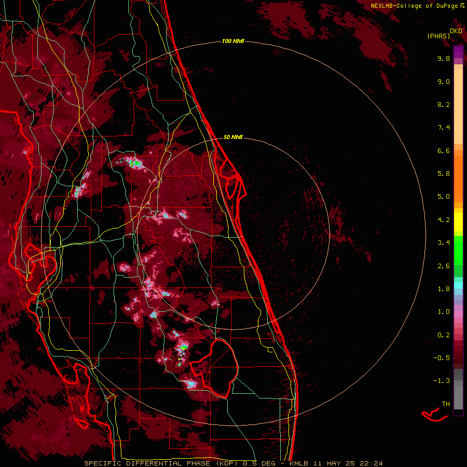
Task: Click the 1.0 value on the color scale
Action: click(x=444, y=312)
